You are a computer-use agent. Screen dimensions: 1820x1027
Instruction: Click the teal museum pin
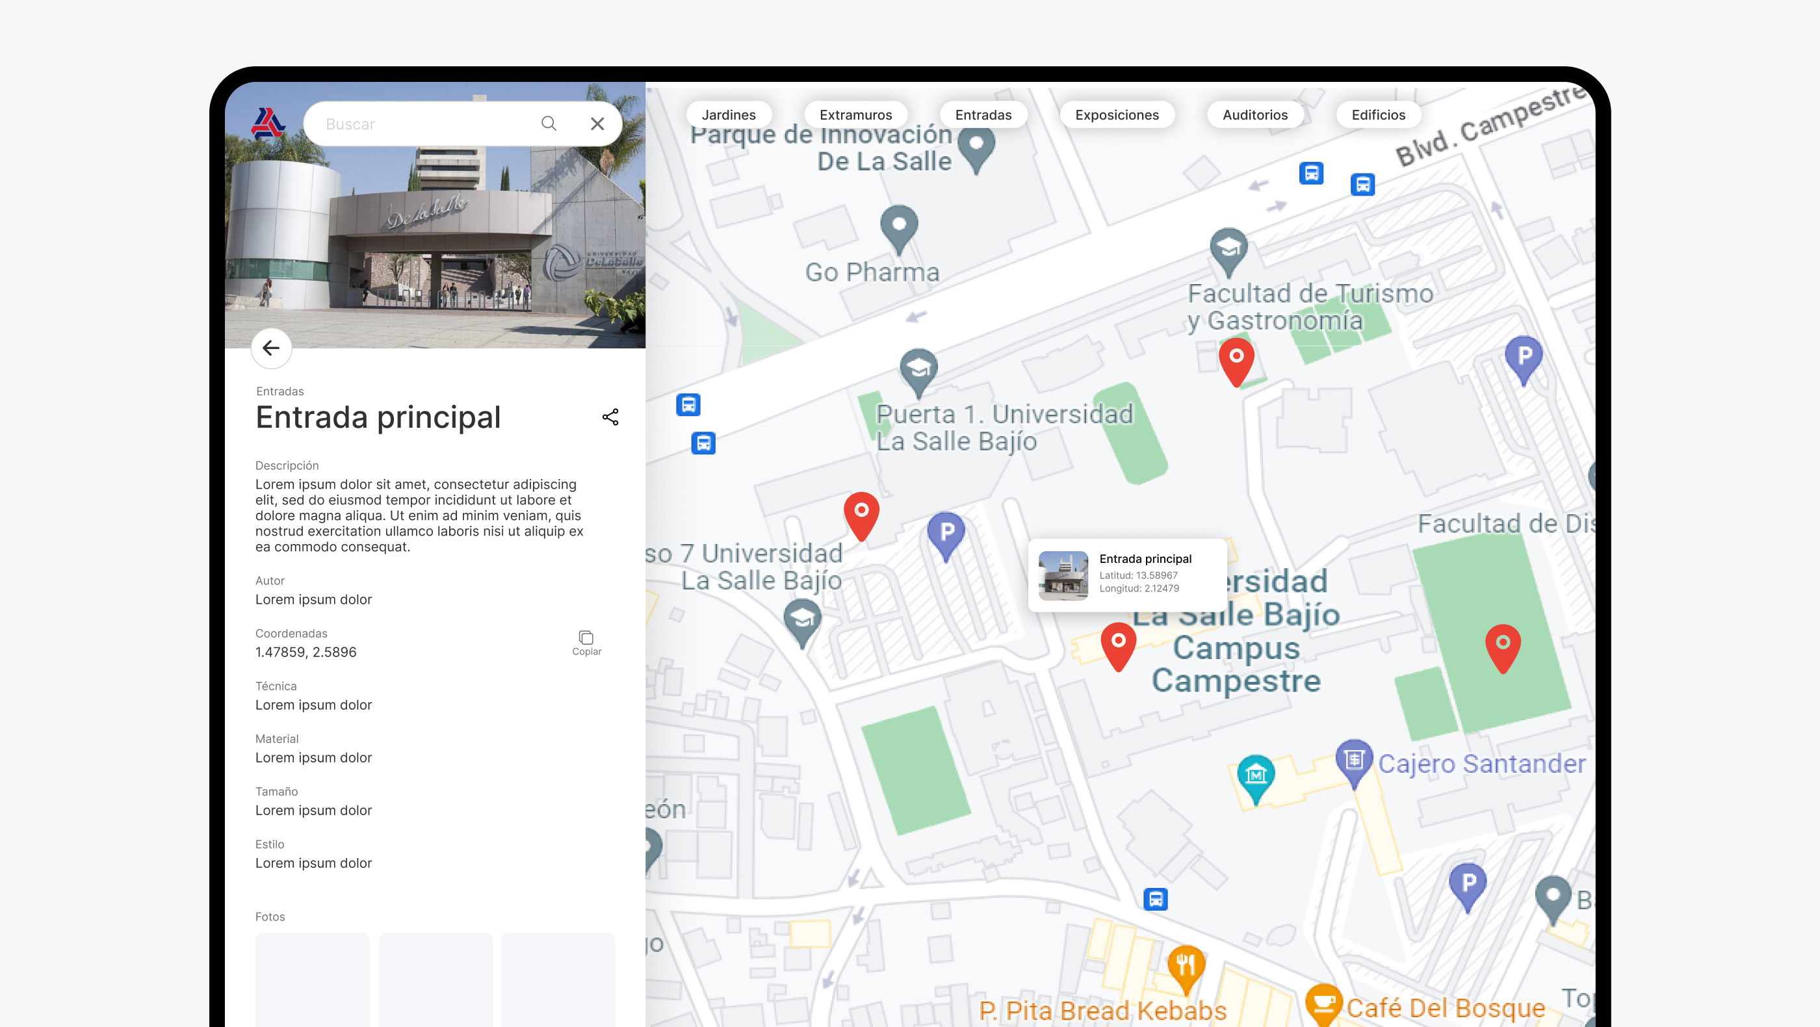[x=1256, y=779]
